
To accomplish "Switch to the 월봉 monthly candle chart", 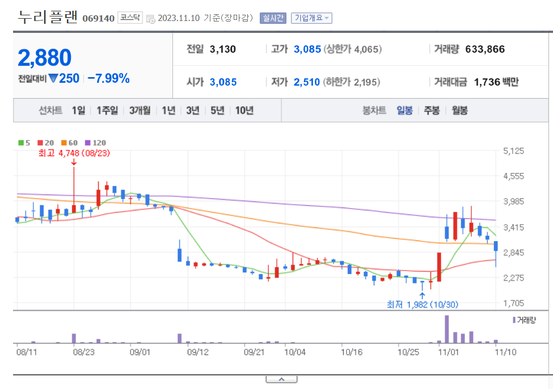I will click(x=459, y=111).
